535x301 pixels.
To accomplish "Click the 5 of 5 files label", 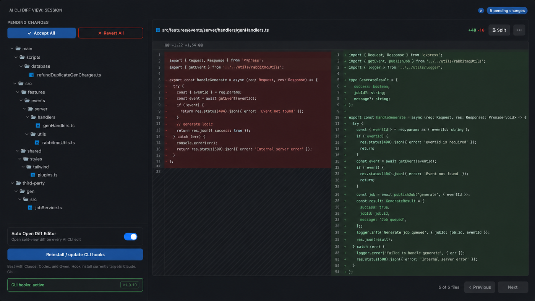I will pyautogui.click(x=449, y=287).
